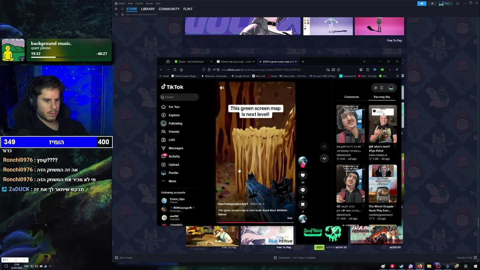Open browser extensions puzzle icon
This screenshot has height=270, width=480.
367,70
